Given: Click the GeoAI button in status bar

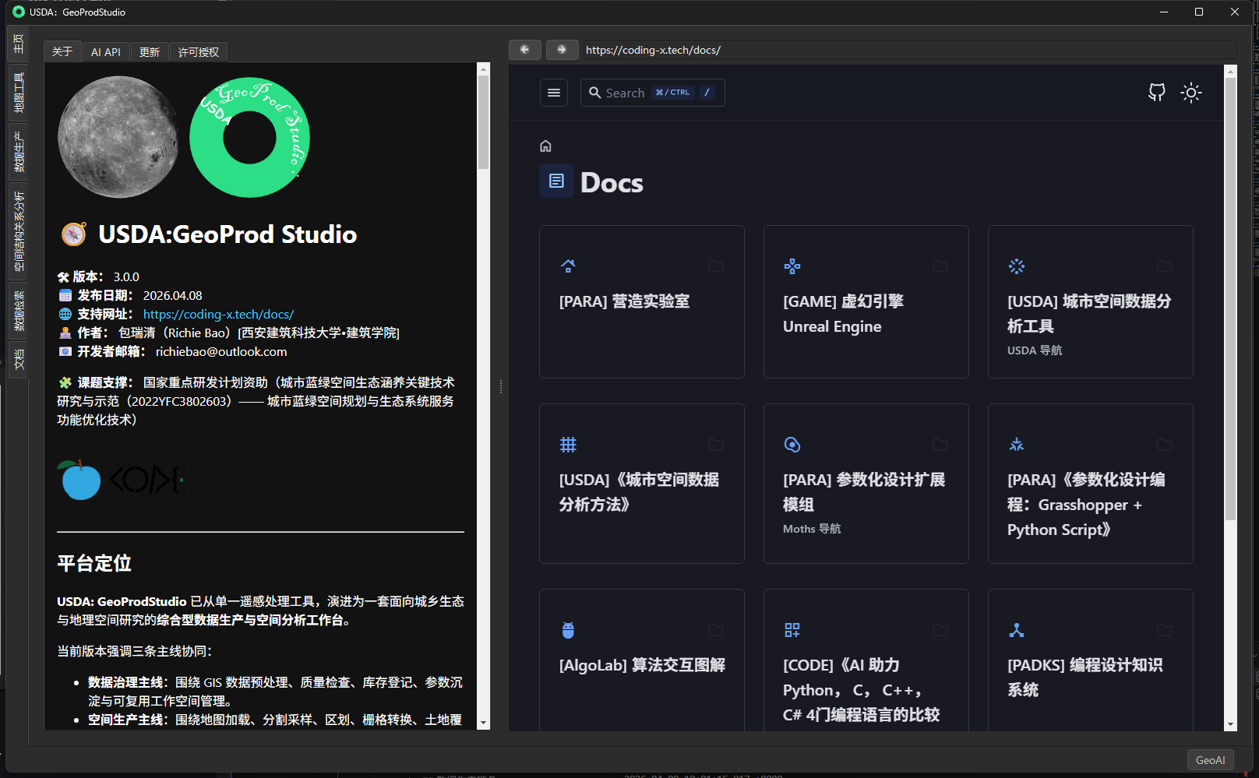Looking at the screenshot, I should pyautogui.click(x=1210, y=760).
